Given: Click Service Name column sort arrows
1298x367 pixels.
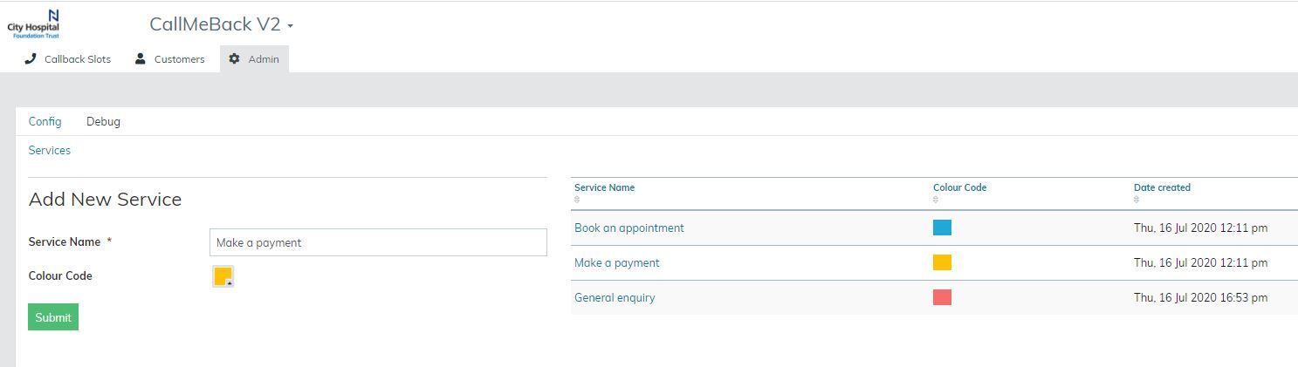Looking at the screenshot, I should click(x=577, y=200).
